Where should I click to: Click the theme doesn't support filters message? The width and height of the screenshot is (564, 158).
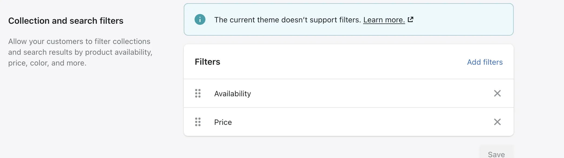287,20
